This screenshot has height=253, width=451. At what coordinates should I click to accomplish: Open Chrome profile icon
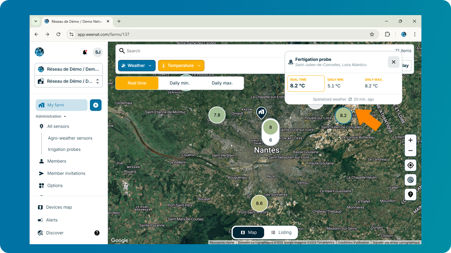404,34
